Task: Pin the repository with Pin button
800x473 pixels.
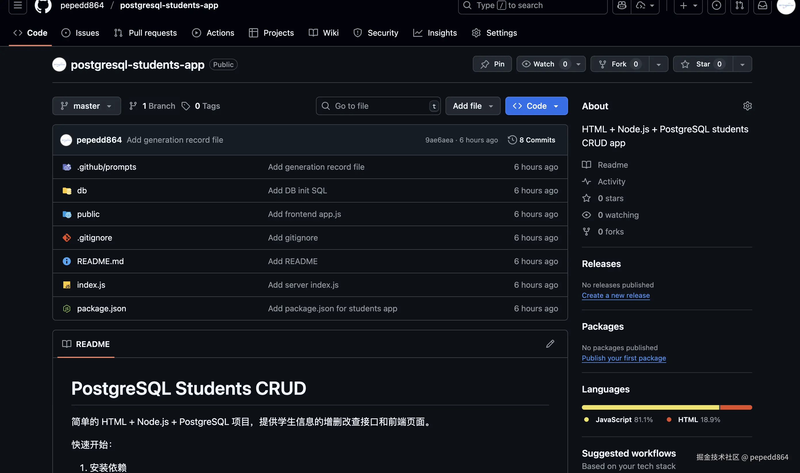Action: 492,64
